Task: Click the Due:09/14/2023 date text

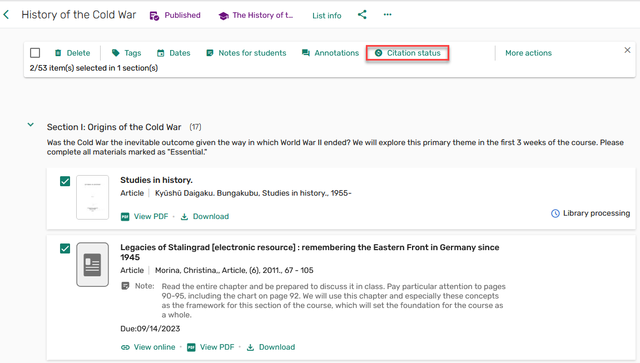Action: (x=150, y=329)
